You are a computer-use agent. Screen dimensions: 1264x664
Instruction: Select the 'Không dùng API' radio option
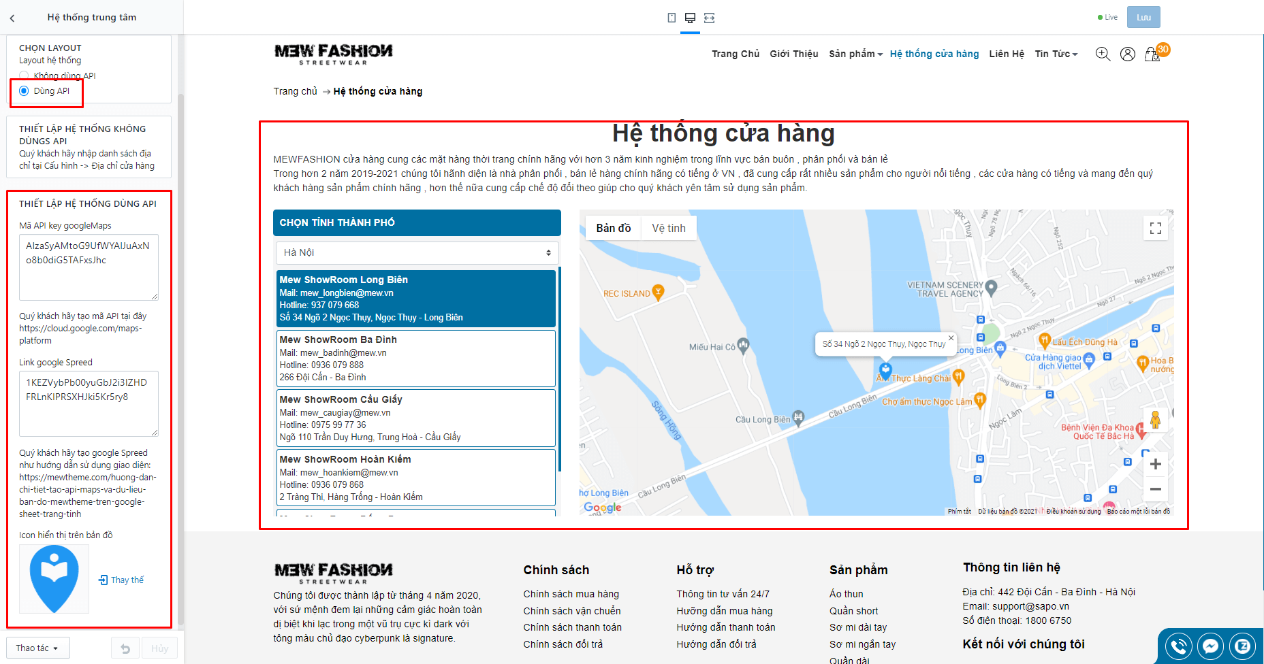point(25,76)
